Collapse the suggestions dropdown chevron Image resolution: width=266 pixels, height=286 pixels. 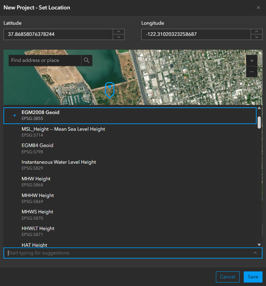[255, 253]
